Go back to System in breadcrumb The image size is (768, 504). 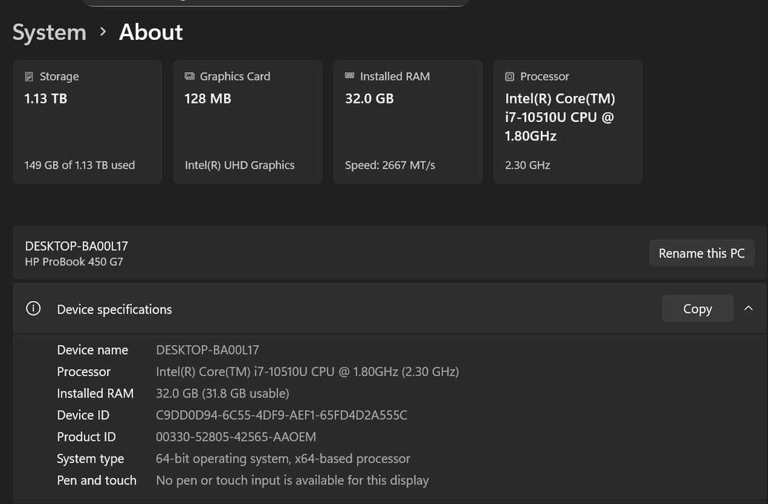[x=49, y=32]
